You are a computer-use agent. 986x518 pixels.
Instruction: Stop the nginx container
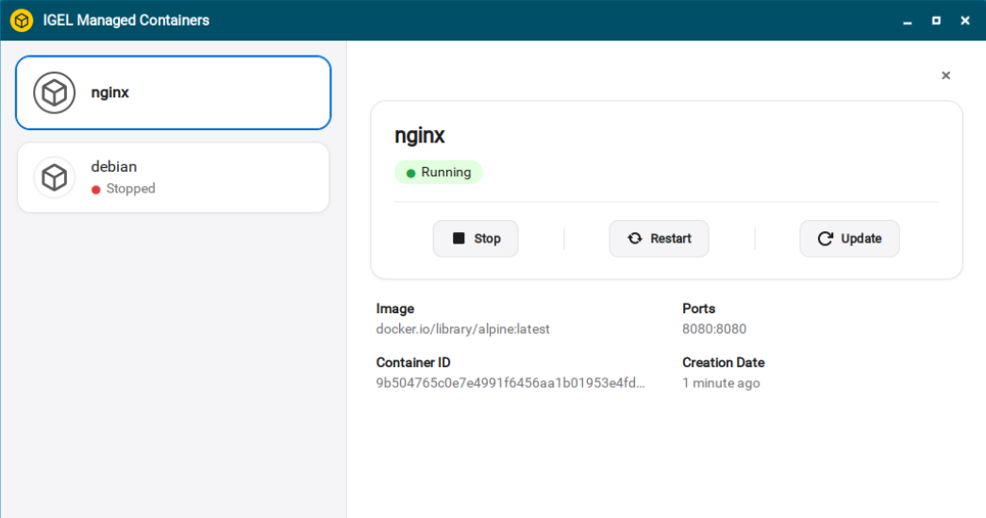click(476, 239)
